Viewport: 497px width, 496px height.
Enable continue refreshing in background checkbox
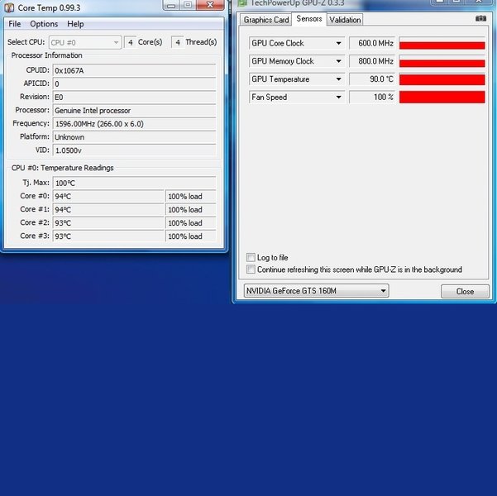click(251, 269)
